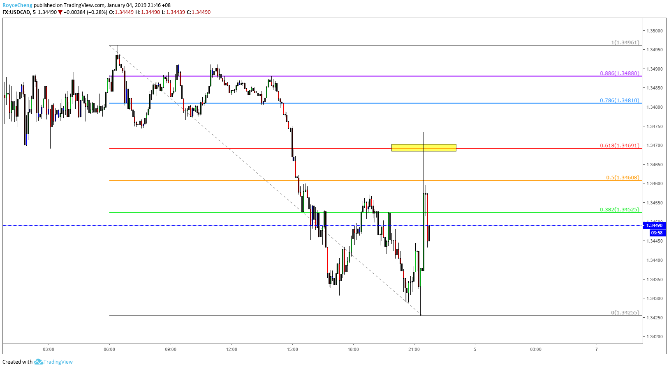Image resolution: width=669 pixels, height=369 pixels.
Task: Select the yellow highlighted rectangle zone
Action: click(x=424, y=148)
